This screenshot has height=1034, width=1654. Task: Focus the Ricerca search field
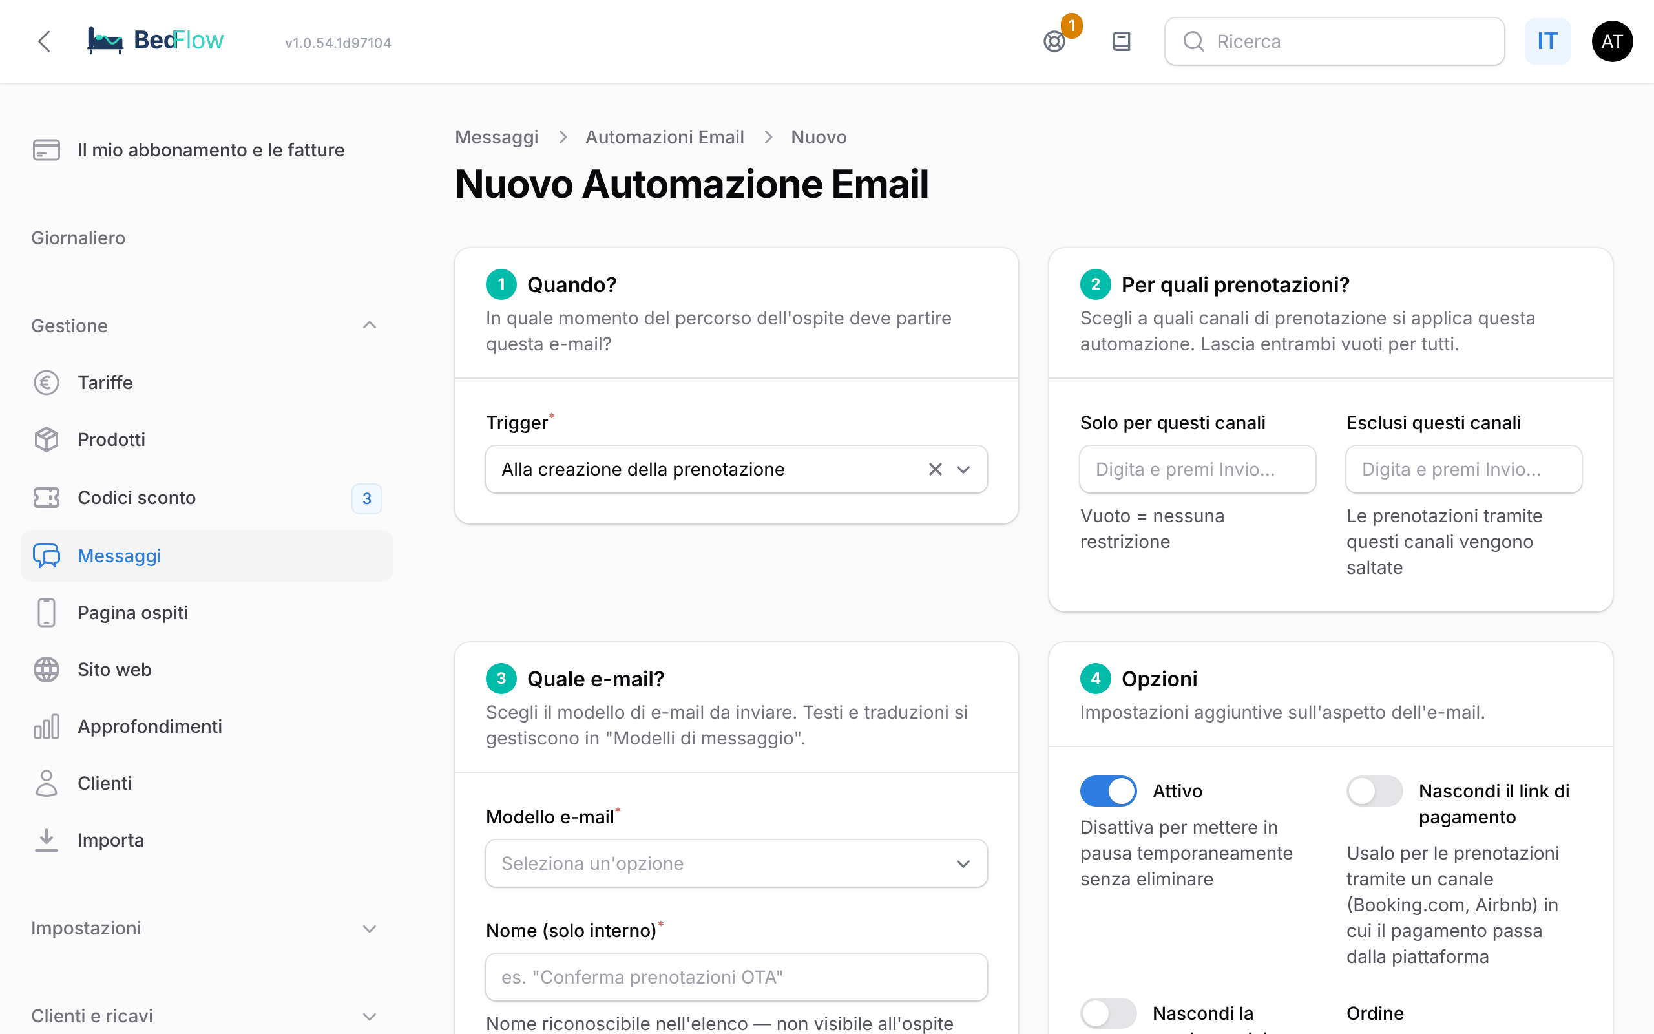tap(1334, 41)
